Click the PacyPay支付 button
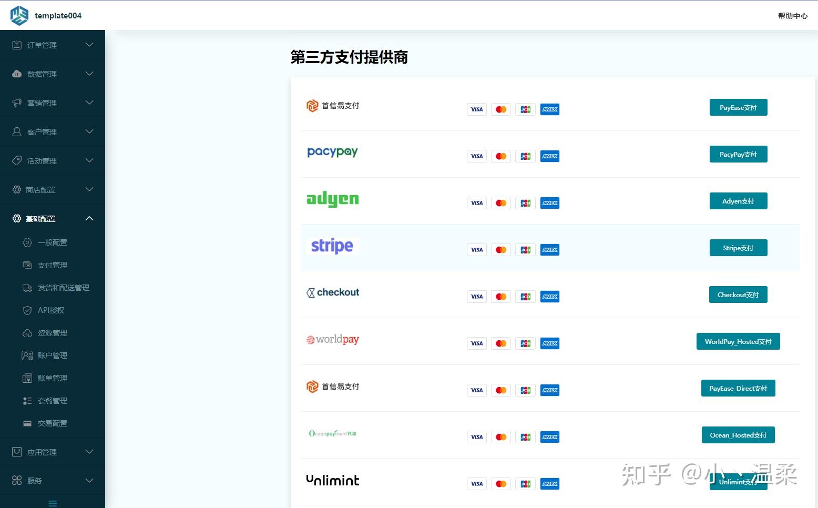 tap(738, 154)
